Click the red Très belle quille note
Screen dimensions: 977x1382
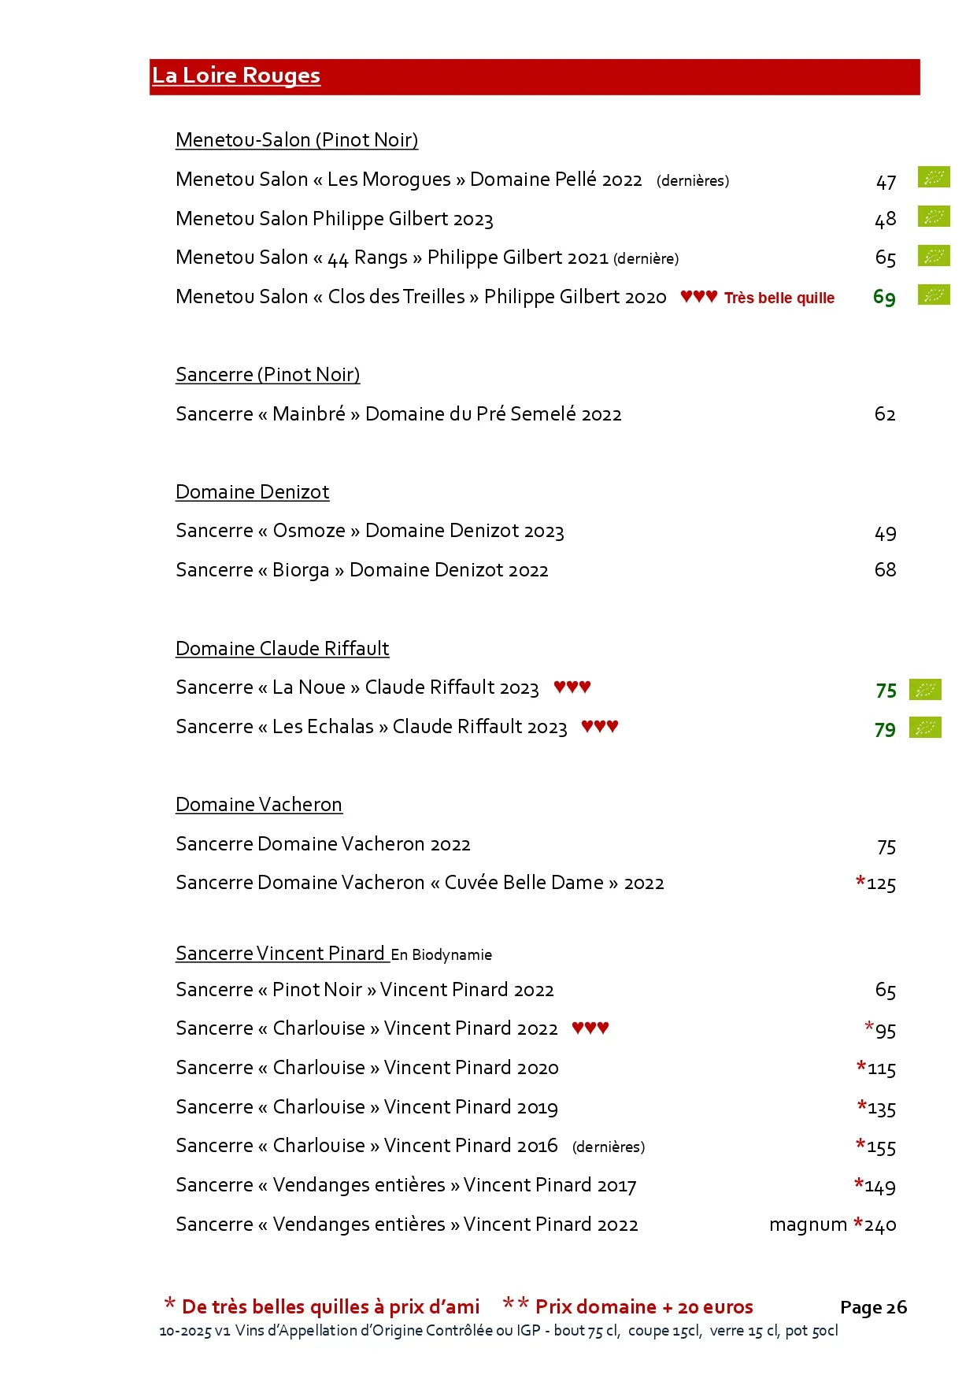[x=779, y=298]
